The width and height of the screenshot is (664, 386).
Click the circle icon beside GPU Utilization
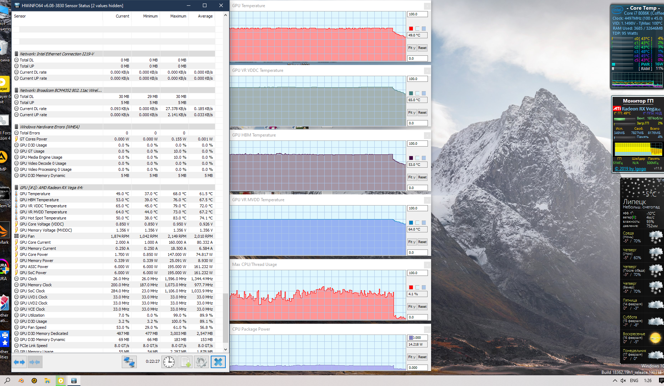click(16, 315)
